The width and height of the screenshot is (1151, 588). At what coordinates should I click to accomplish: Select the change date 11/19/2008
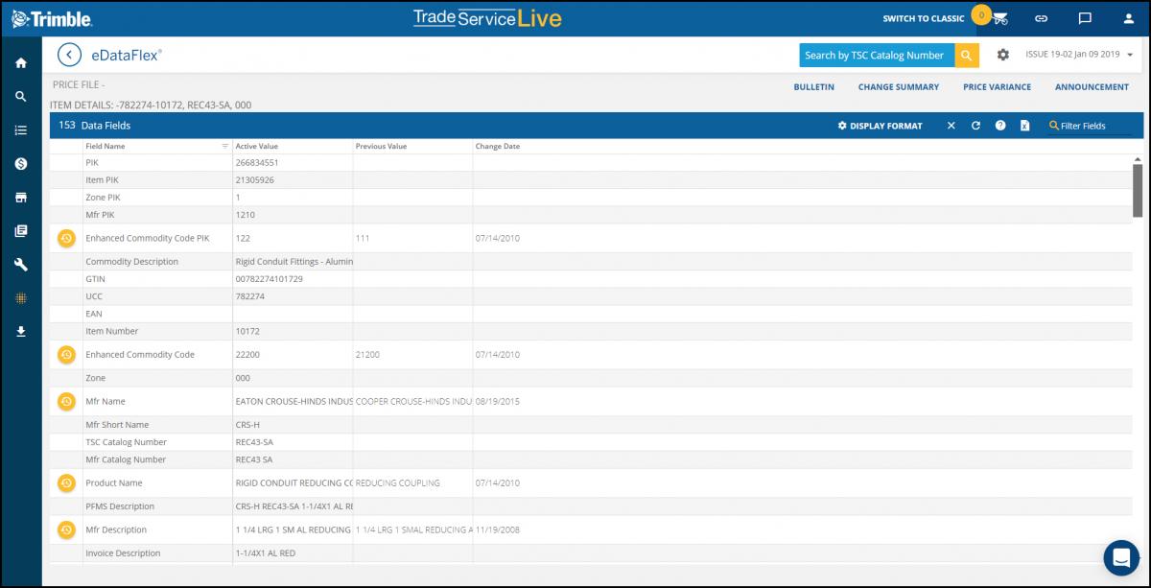pos(497,529)
